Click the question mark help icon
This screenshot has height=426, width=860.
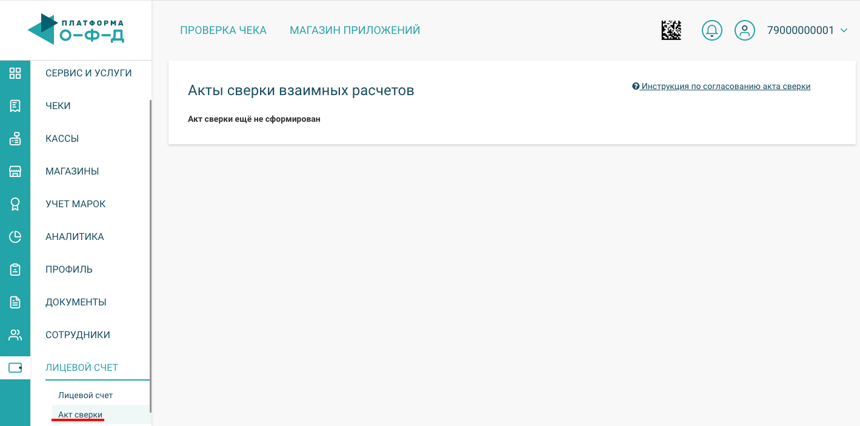click(x=636, y=87)
